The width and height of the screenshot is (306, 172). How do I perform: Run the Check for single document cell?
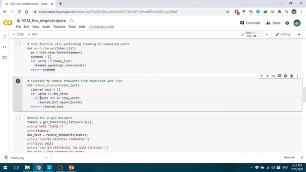pos(18,118)
